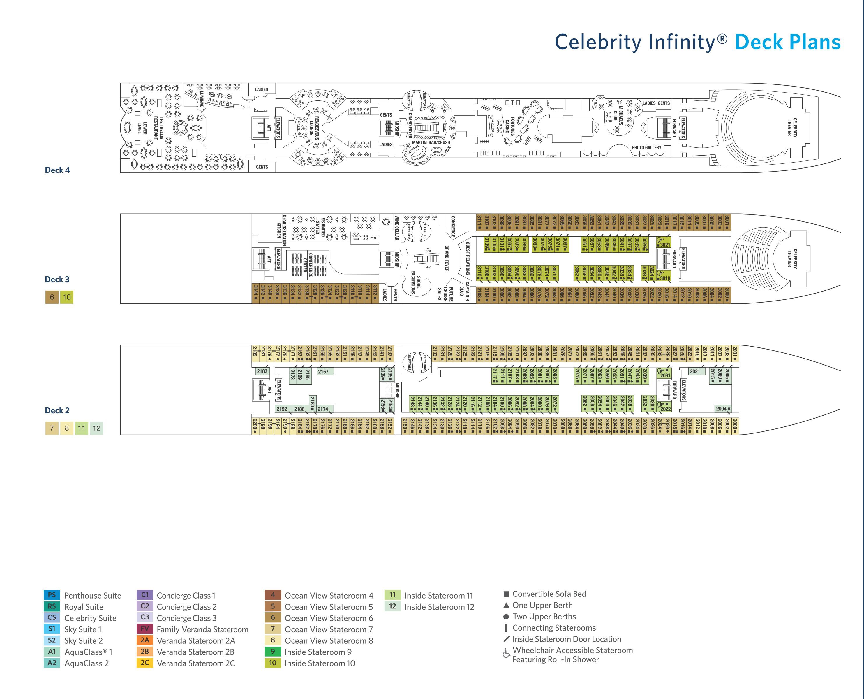Viewport: 864px width, 699px height.
Task: Click the Photo Gallery label on Deck 4
Action: pos(647,148)
